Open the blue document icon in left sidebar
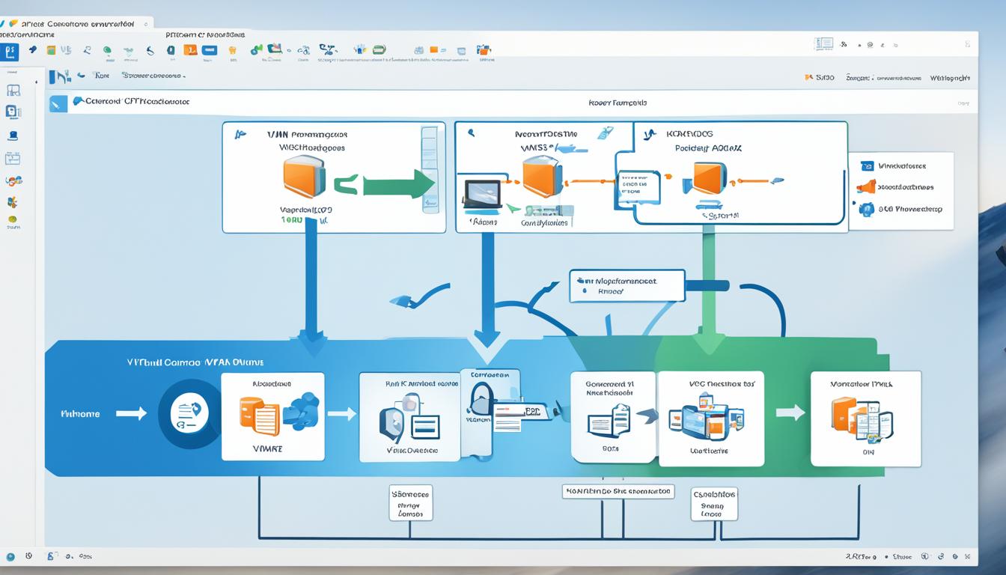Screen dimensions: 1006x575 (13, 112)
